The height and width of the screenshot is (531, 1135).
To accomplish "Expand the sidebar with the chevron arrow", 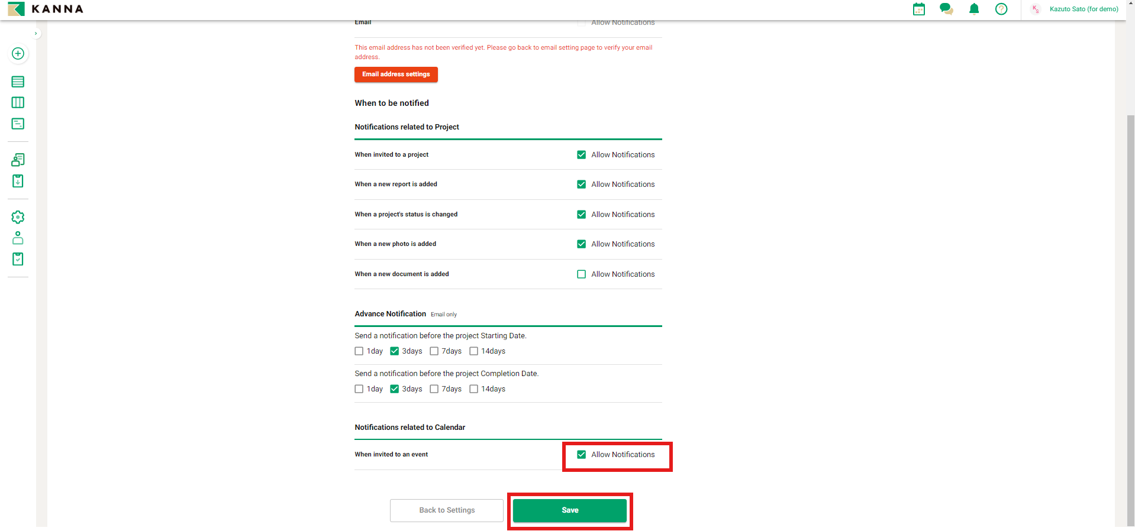I will (x=36, y=34).
